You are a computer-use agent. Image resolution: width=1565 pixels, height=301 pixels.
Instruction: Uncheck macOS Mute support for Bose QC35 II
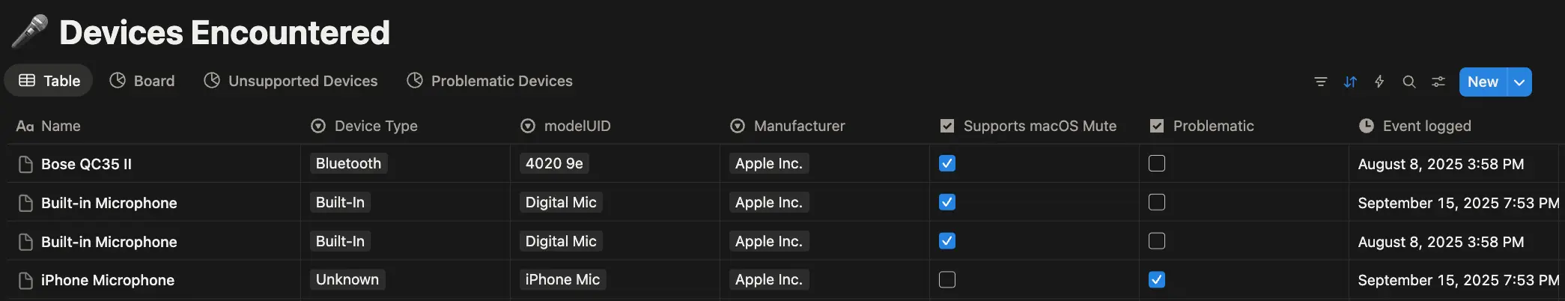(x=947, y=163)
